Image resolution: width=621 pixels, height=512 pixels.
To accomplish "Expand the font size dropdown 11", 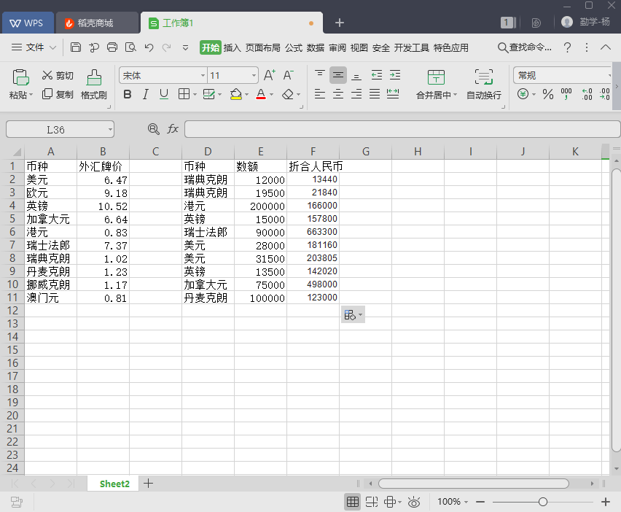I will [x=254, y=75].
